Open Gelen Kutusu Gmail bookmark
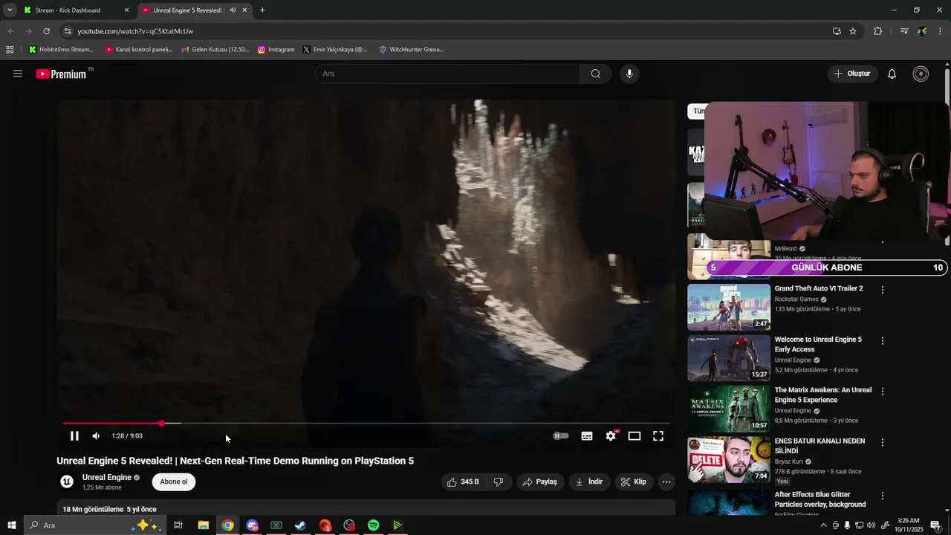The height and width of the screenshot is (535, 951). pyautogui.click(x=215, y=50)
